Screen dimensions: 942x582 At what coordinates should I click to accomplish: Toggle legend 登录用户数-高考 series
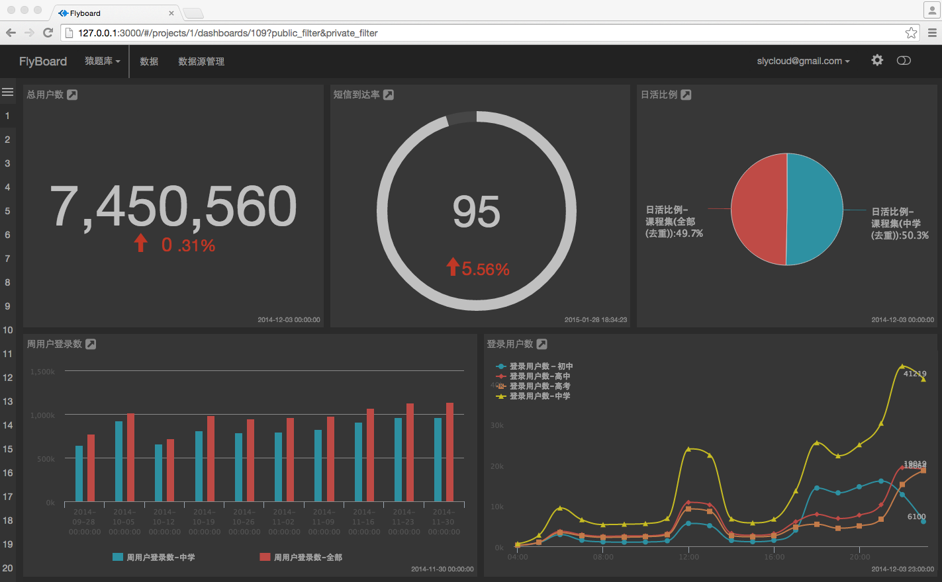click(x=534, y=386)
